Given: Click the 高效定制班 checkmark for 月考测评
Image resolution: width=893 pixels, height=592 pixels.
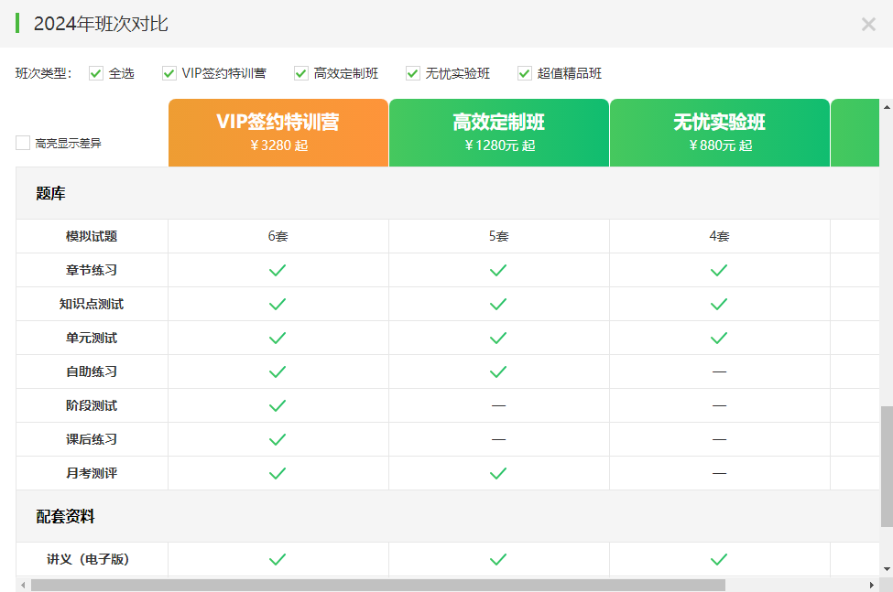Looking at the screenshot, I should pyautogui.click(x=498, y=474).
